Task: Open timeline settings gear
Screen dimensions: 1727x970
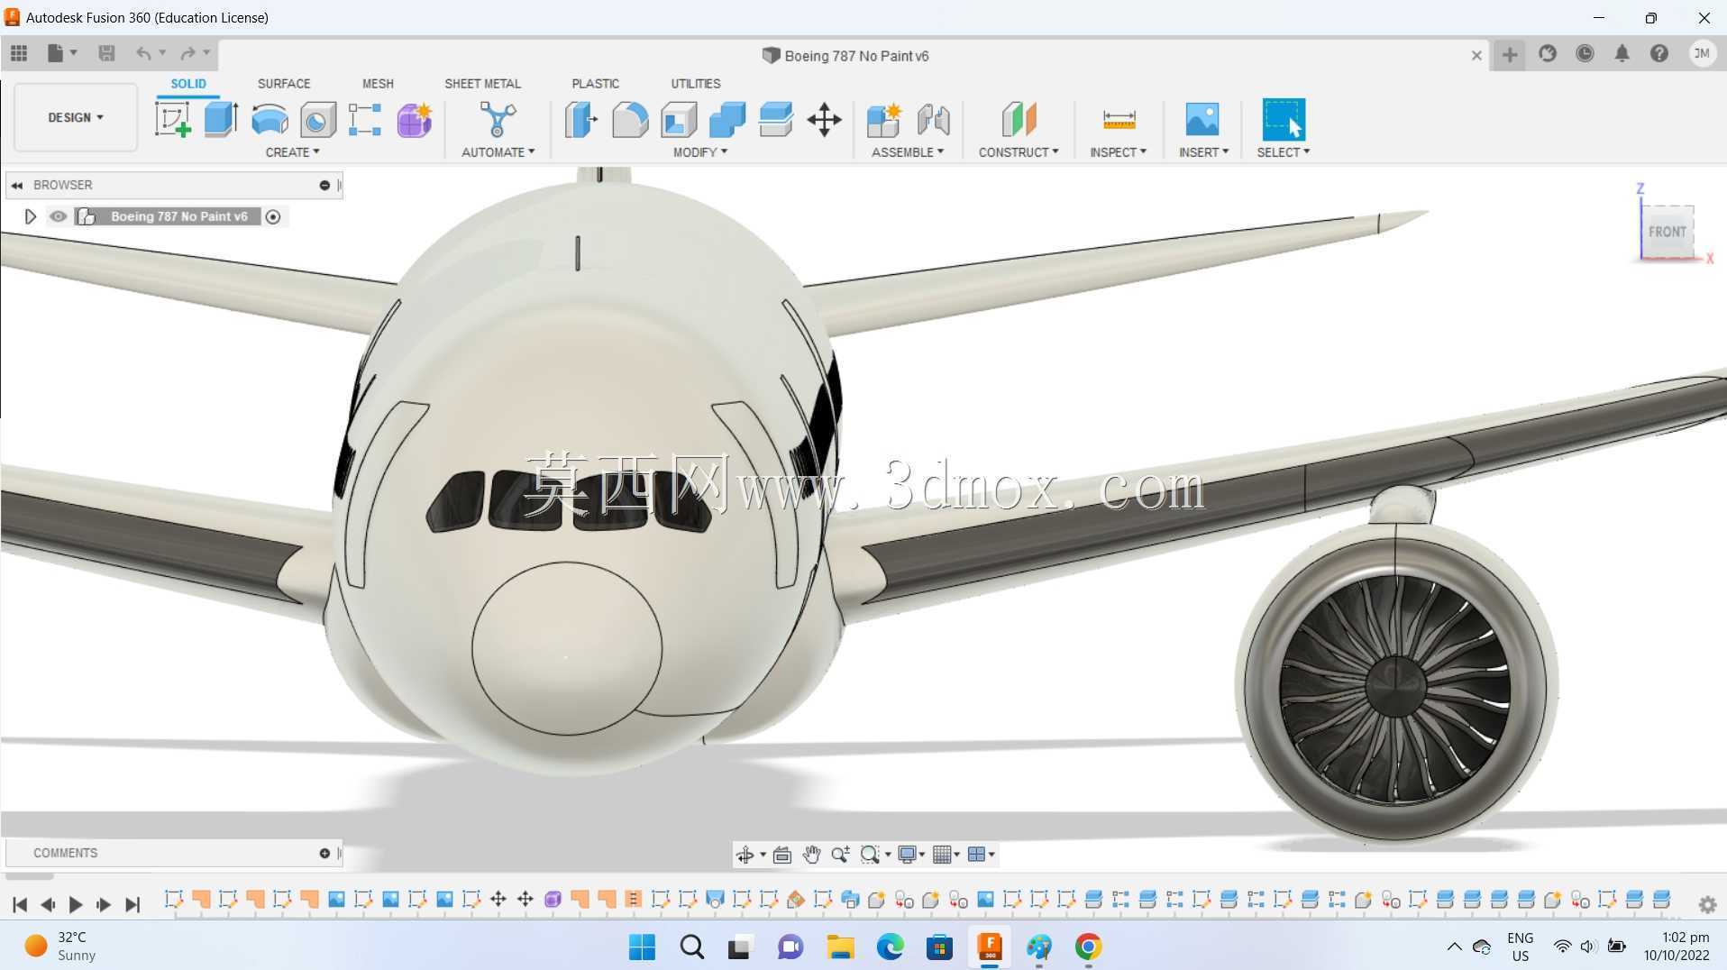Action: point(1707,904)
